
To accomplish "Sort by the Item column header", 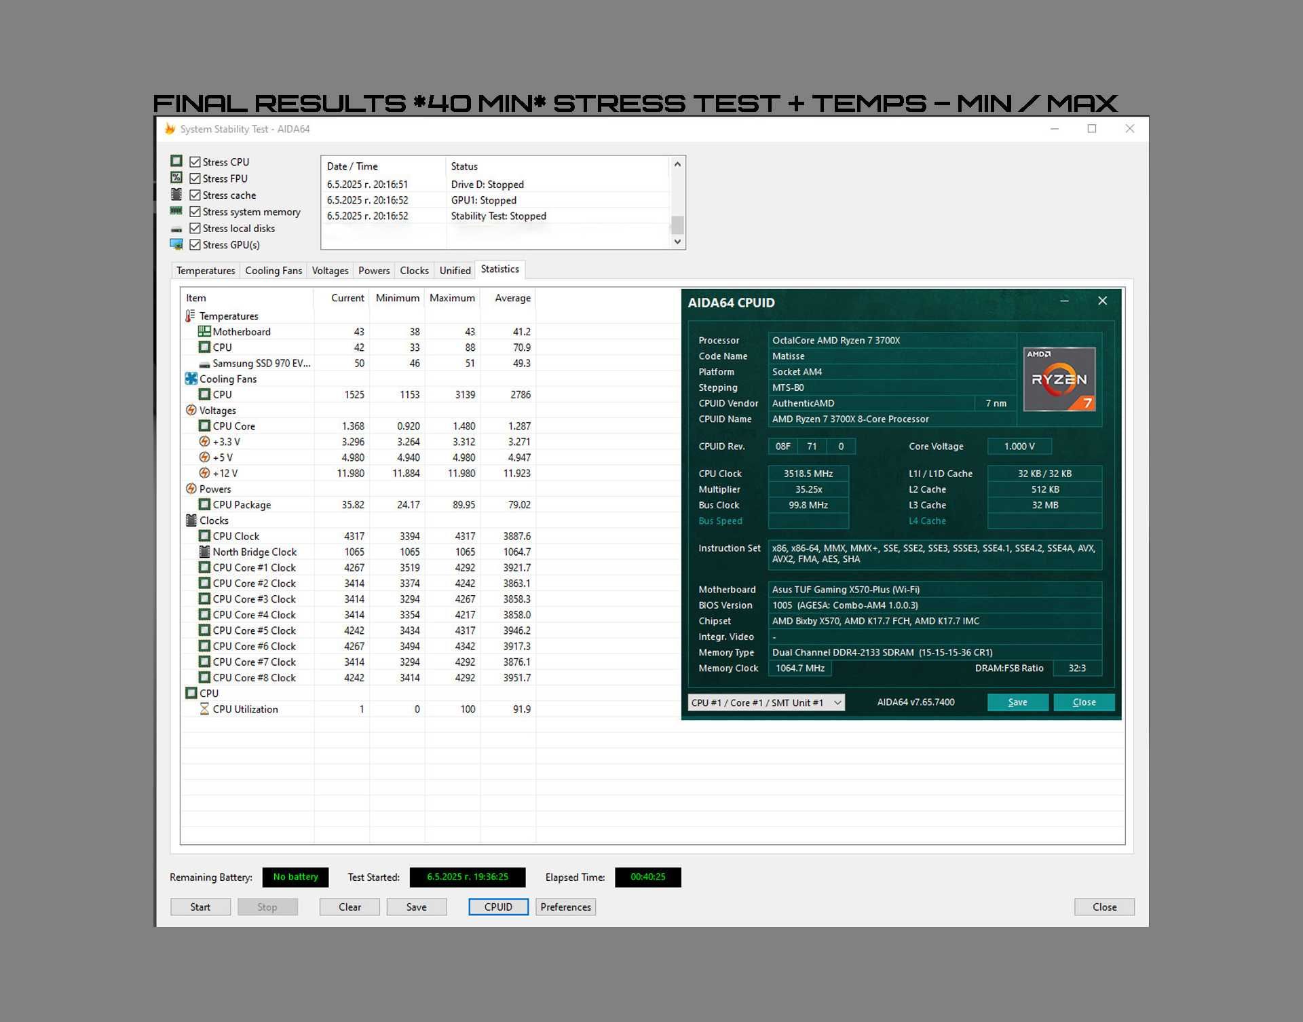I will 247,298.
